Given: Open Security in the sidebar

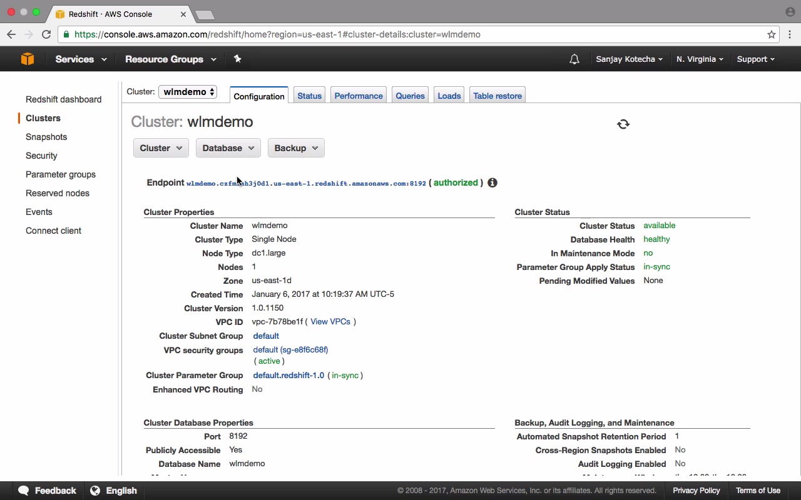Looking at the screenshot, I should (41, 156).
